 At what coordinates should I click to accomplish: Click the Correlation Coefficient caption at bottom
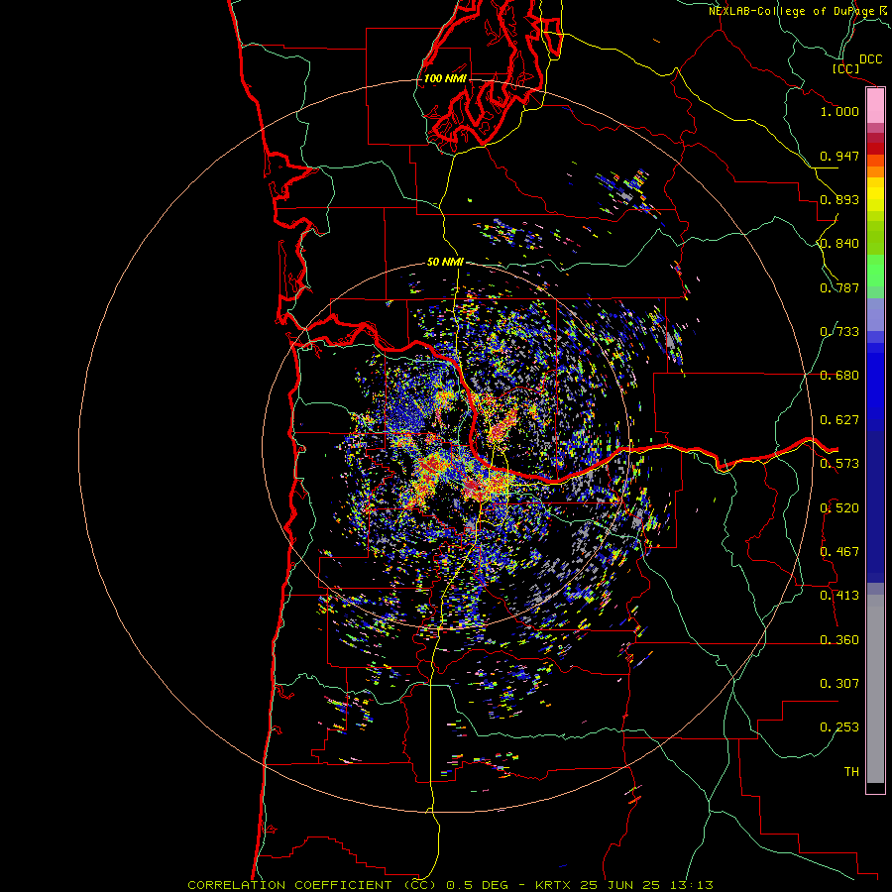coord(450,885)
